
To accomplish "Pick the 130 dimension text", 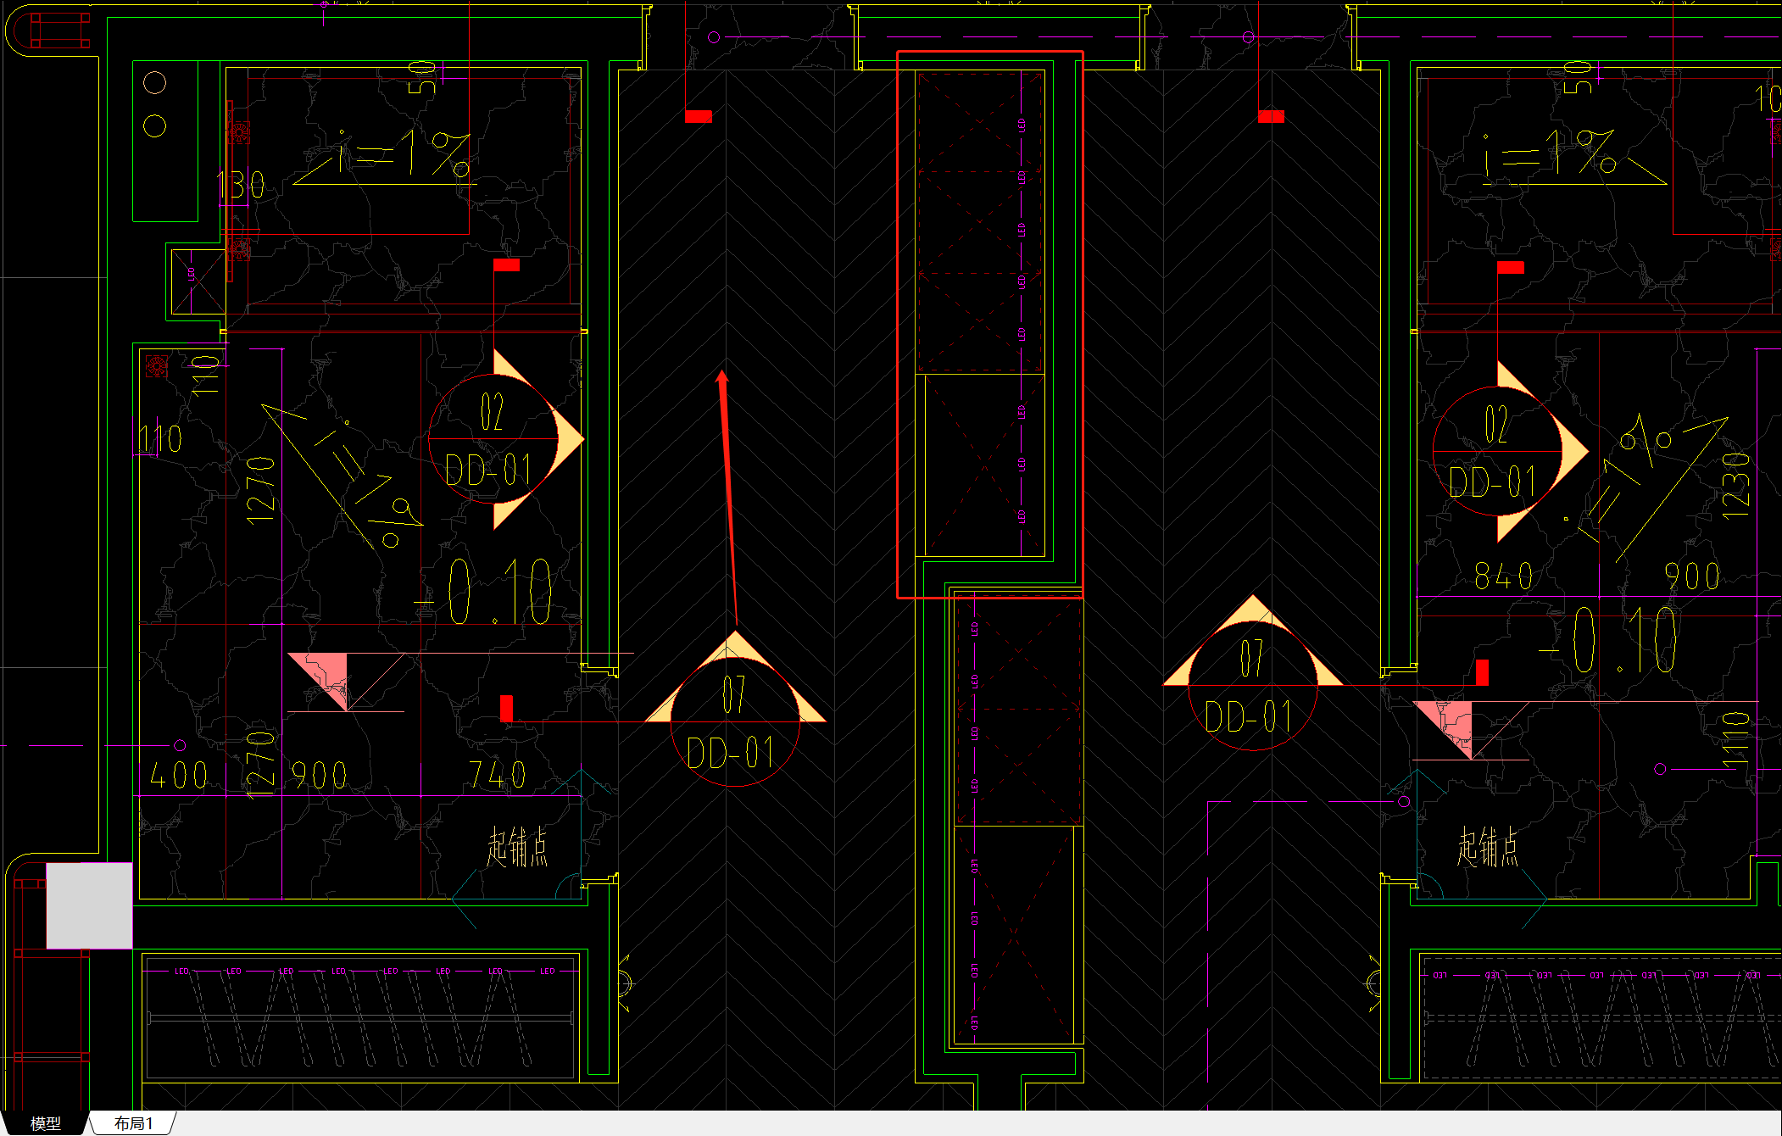I will 241,186.
